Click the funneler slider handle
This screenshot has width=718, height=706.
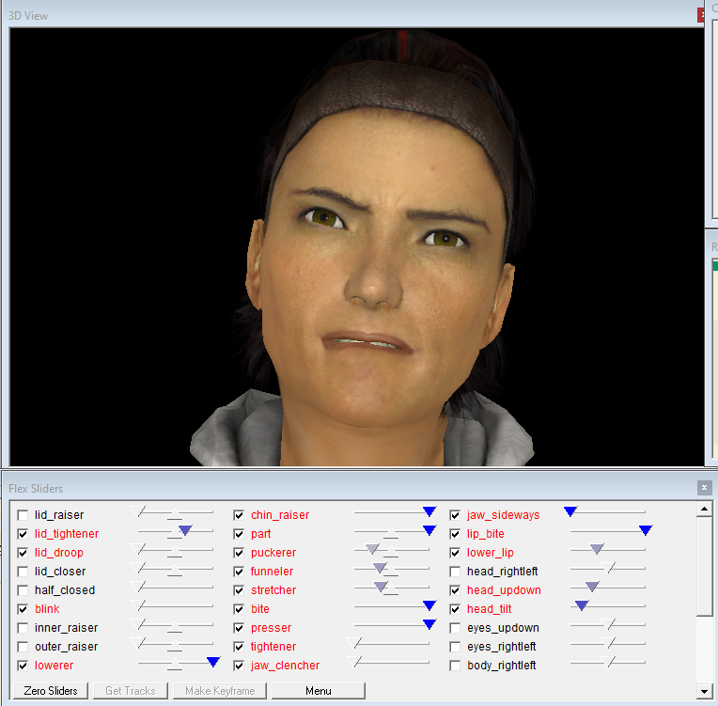tap(380, 568)
